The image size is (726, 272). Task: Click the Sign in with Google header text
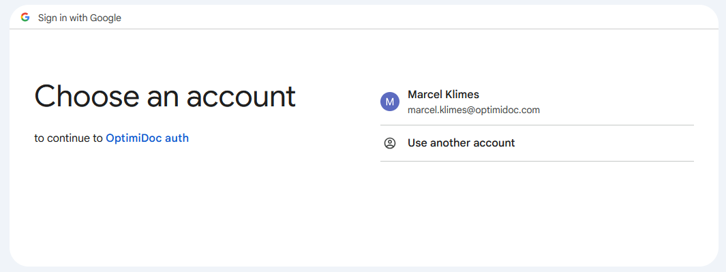pos(80,18)
